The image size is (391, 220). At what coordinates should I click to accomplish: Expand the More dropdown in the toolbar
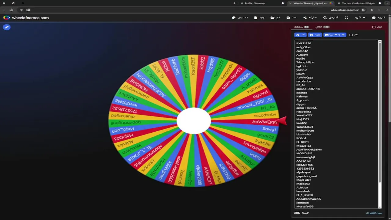[360, 18]
